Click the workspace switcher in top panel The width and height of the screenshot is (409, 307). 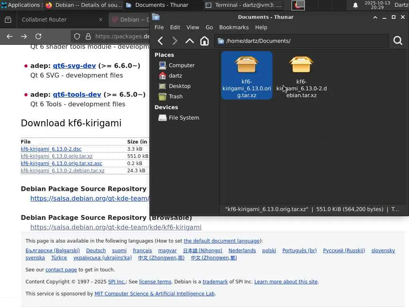click(x=298, y=5)
